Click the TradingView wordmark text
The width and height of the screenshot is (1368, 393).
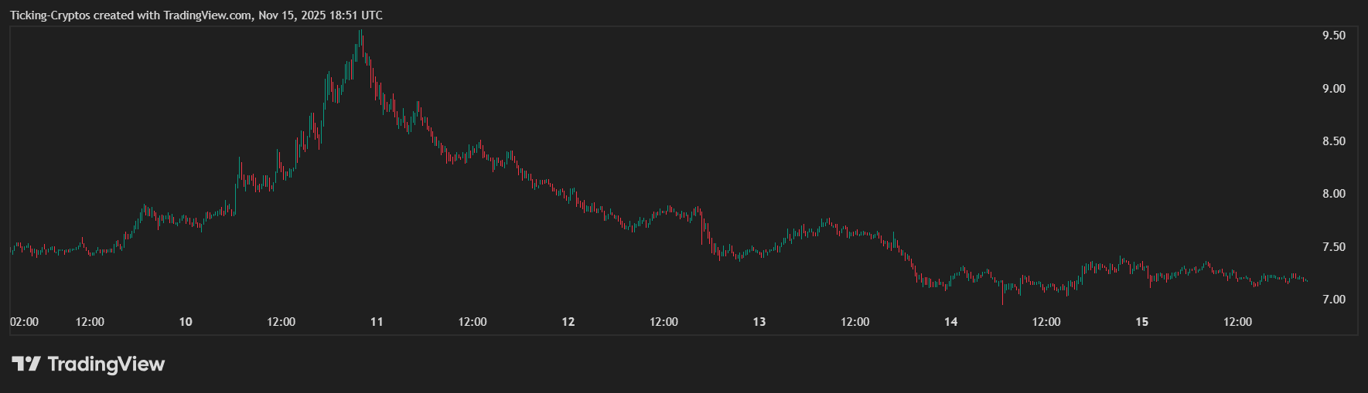click(x=106, y=364)
